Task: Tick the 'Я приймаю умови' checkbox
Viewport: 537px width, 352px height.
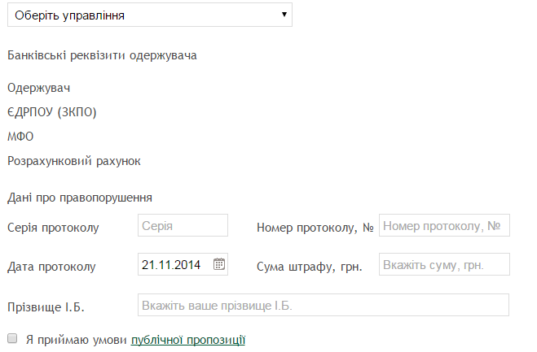Action: pos(12,337)
